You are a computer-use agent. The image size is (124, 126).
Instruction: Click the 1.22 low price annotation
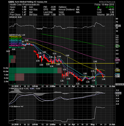click(78, 83)
